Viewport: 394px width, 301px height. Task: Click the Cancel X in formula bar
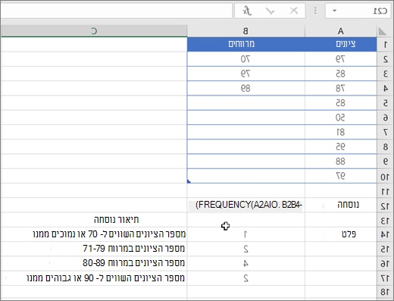tap(294, 11)
